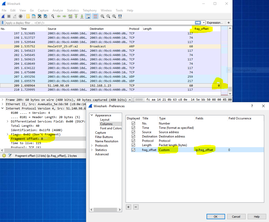Collapse the Appearance tree node
Viewport: 269px width, 222px height.
(x=92, y=115)
